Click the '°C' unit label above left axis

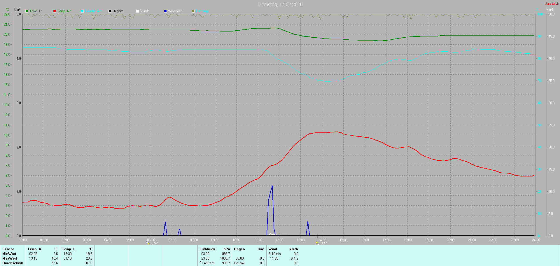pyautogui.click(x=7, y=10)
